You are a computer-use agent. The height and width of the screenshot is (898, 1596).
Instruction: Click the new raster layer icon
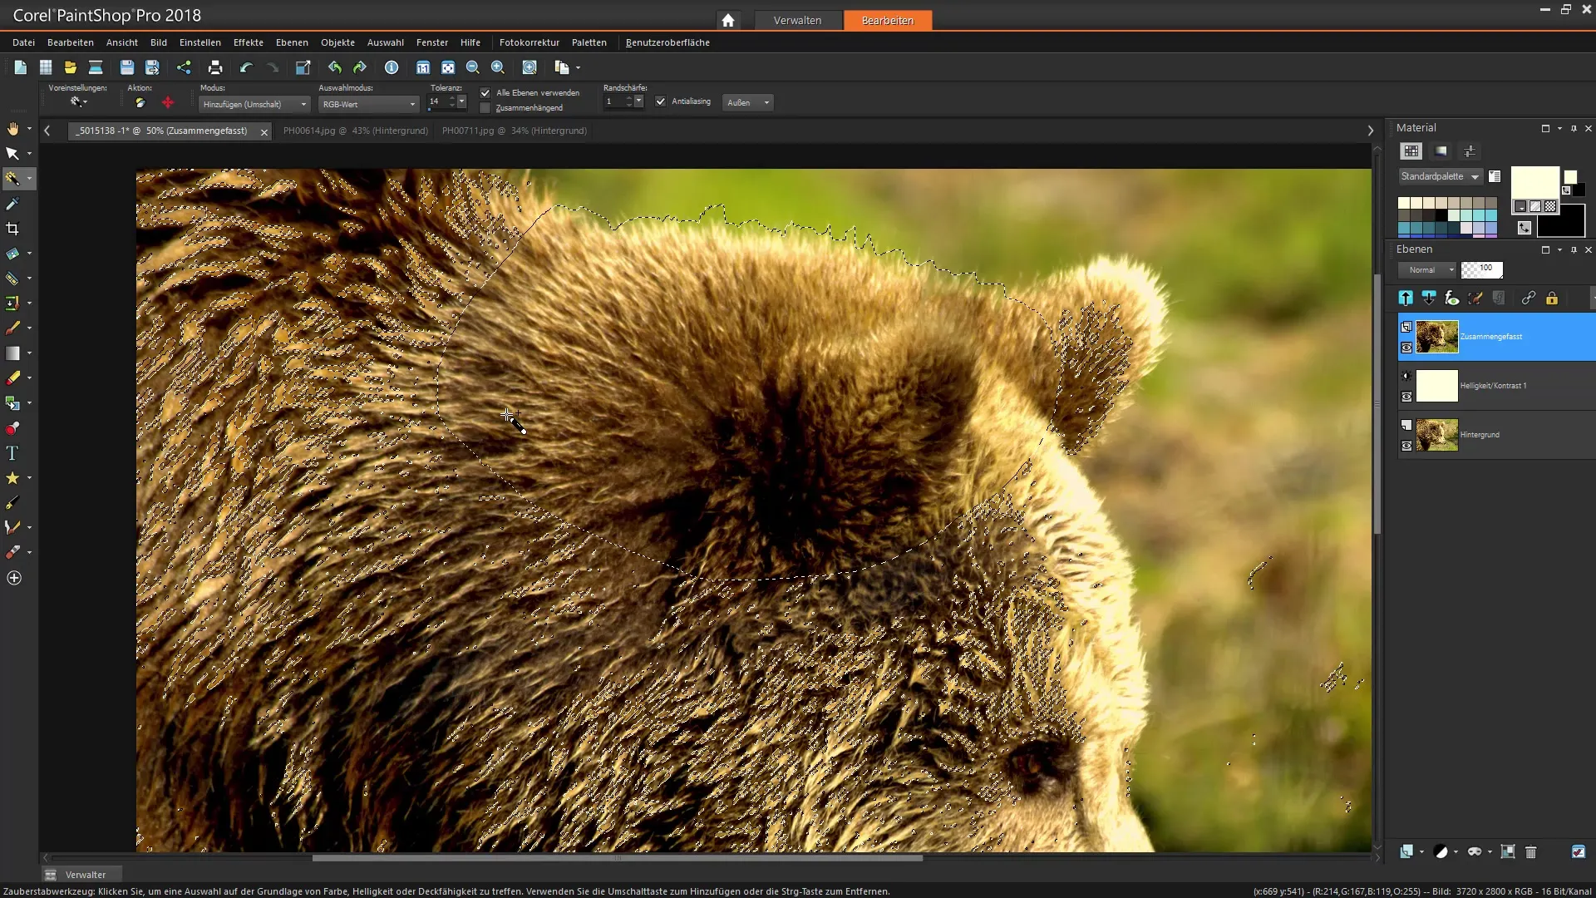(1406, 851)
